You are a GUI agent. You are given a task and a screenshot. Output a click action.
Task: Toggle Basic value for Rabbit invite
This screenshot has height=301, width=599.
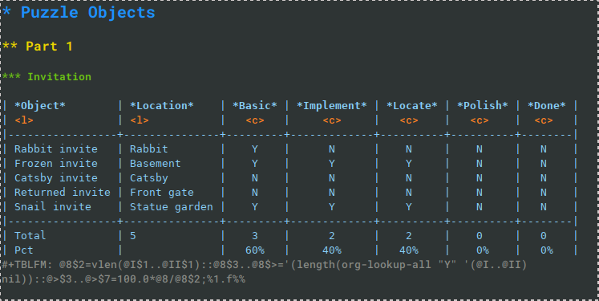pyautogui.click(x=255, y=148)
